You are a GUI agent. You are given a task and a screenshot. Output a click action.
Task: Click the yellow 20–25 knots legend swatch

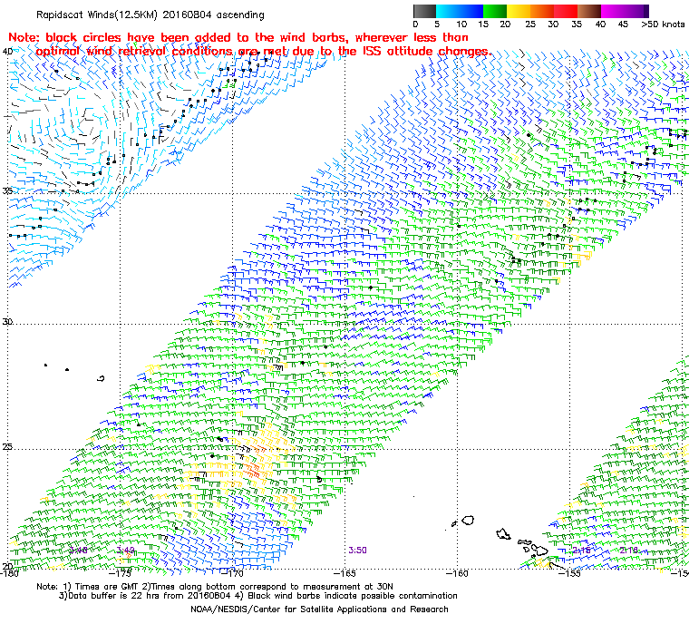click(x=519, y=11)
